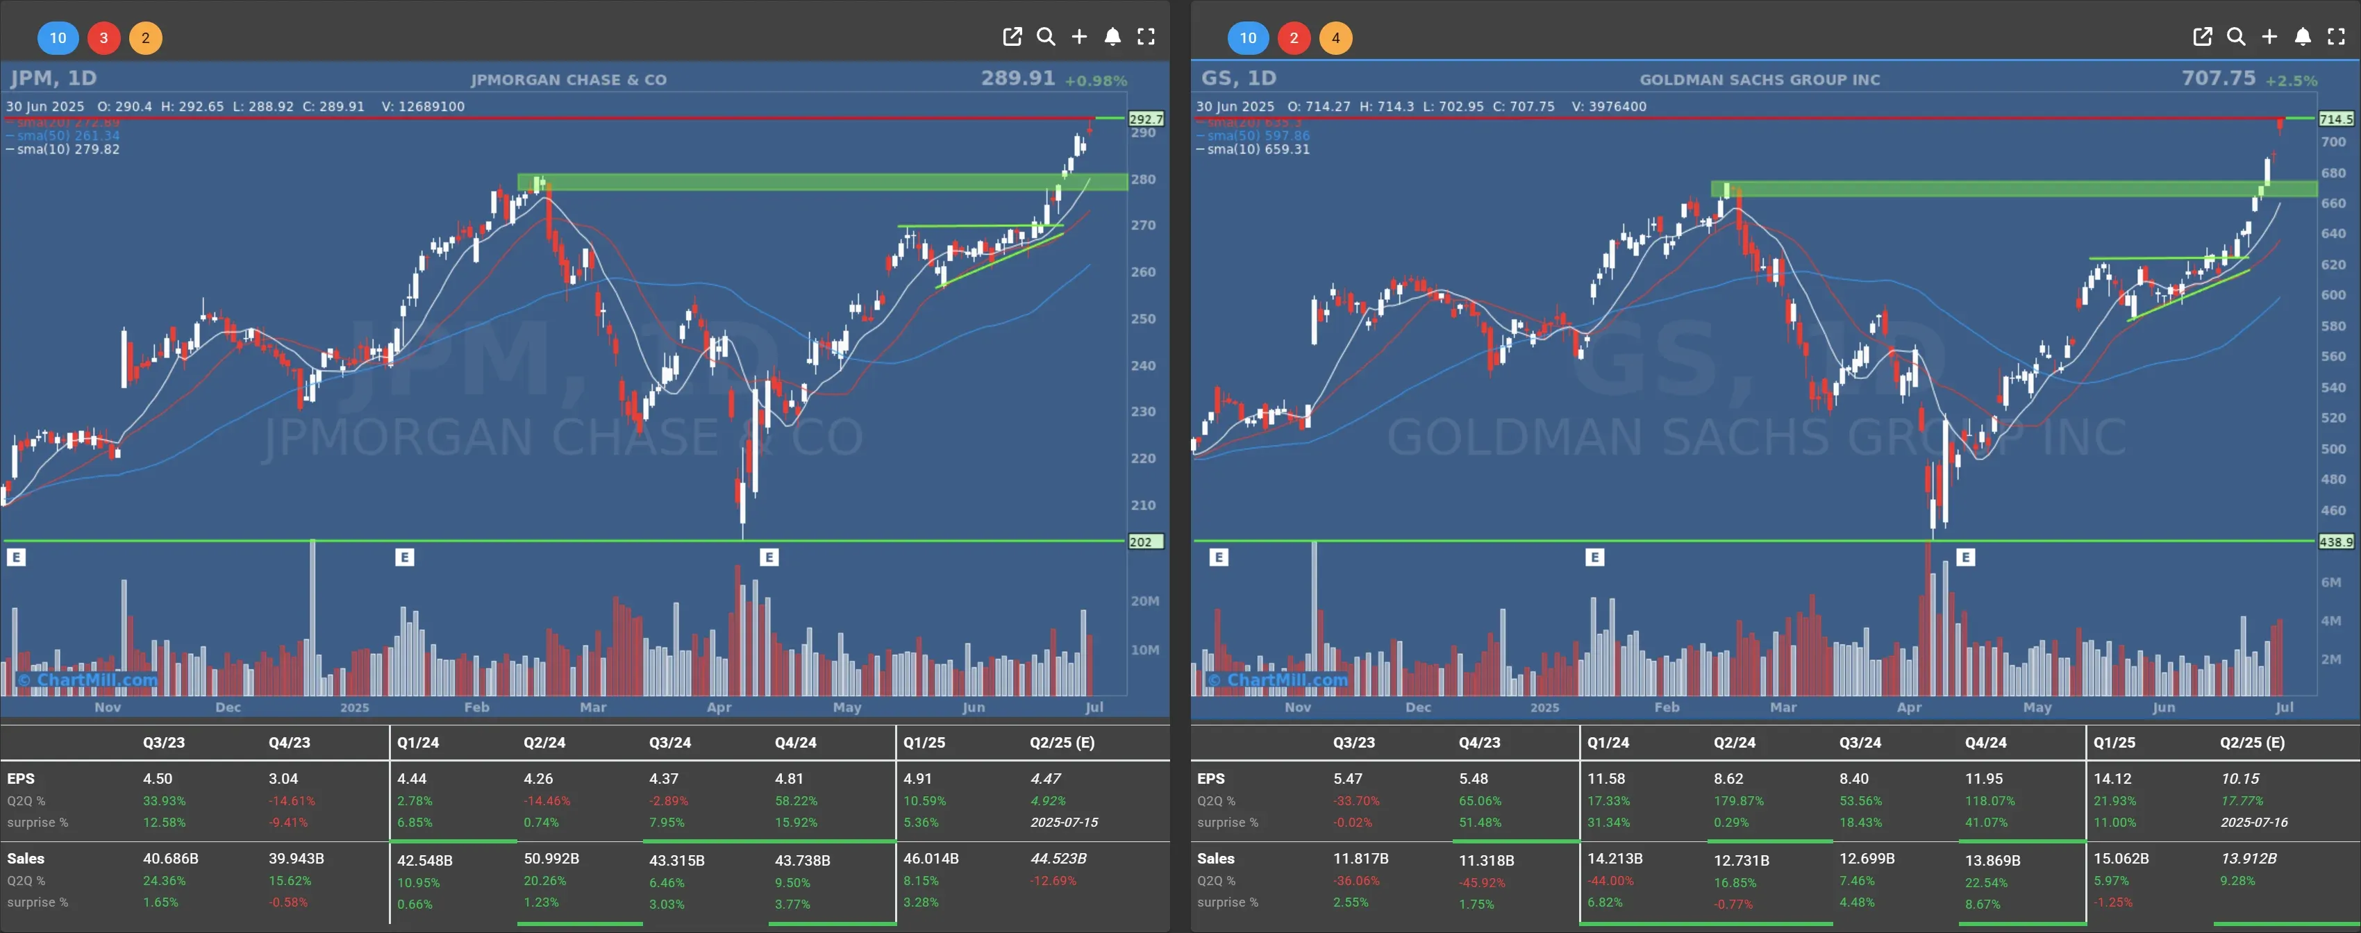Open JPM chart in new window icon
This screenshot has width=2361, height=933.
(x=1012, y=37)
